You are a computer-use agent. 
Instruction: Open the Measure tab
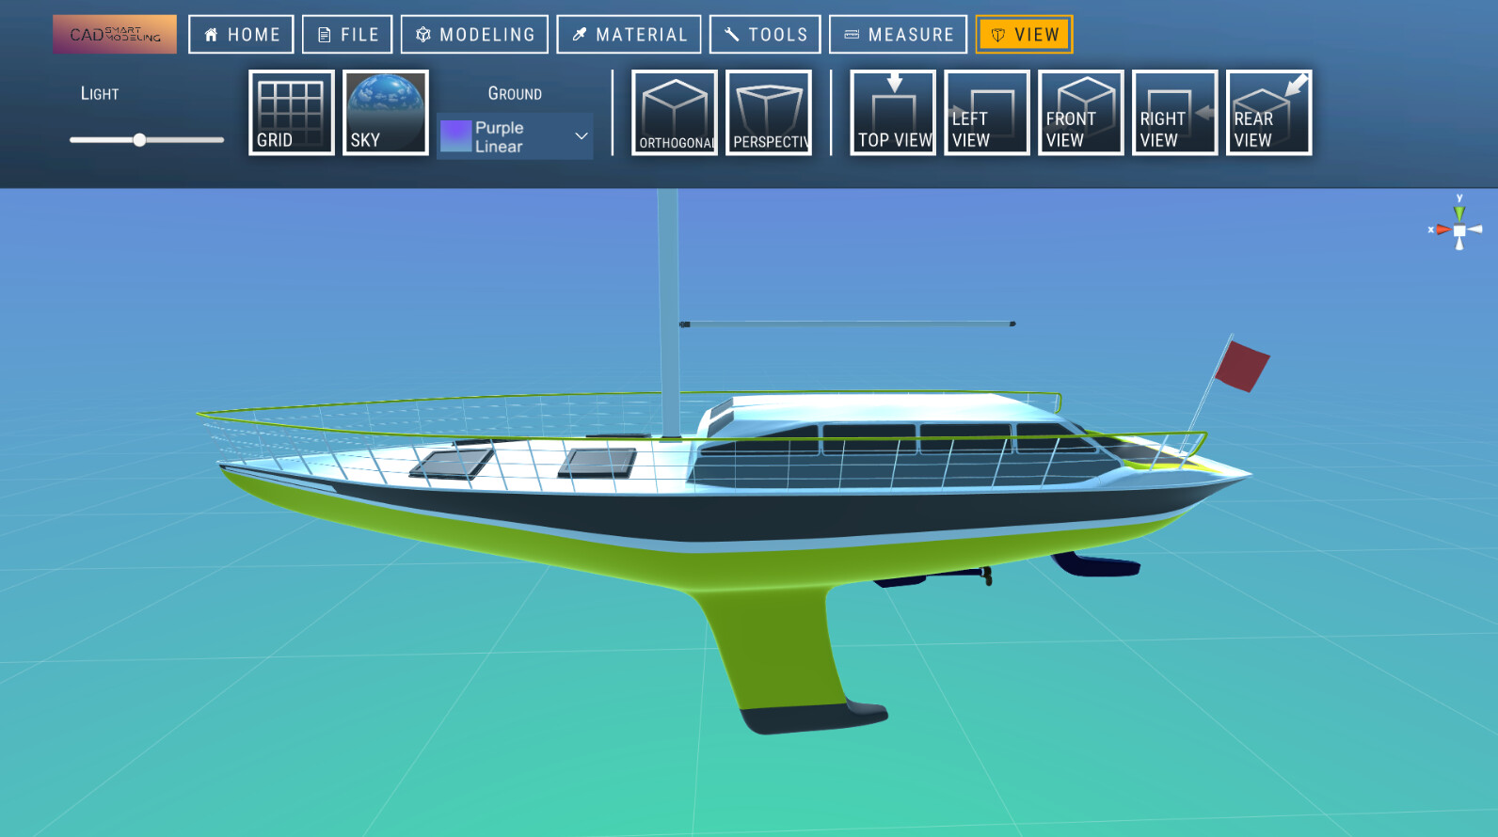898,35
